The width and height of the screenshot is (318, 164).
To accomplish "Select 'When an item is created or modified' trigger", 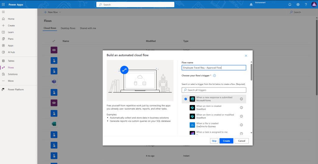I will tap(215, 116).
